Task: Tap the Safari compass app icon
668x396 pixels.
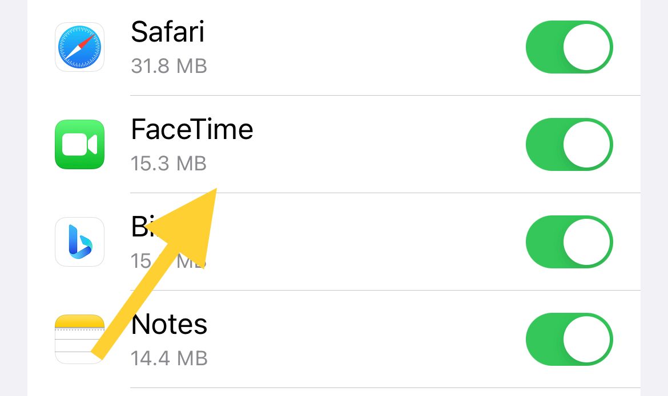Action: pos(80,47)
